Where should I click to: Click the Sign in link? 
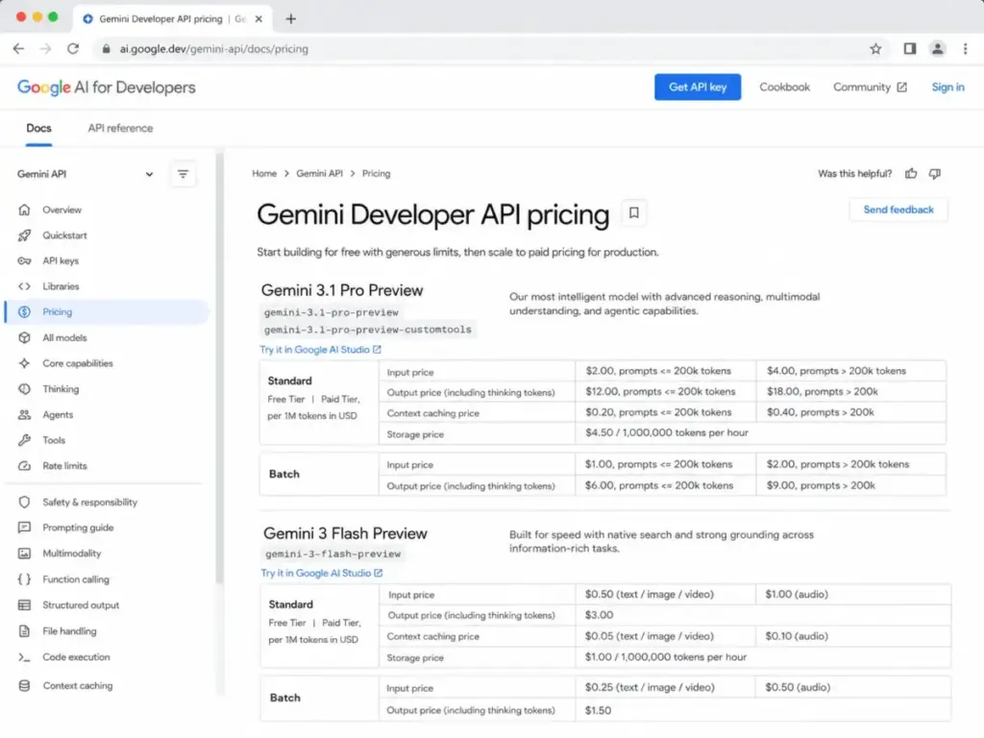click(x=947, y=87)
